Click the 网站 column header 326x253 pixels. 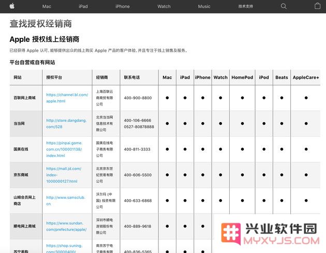click(x=18, y=77)
